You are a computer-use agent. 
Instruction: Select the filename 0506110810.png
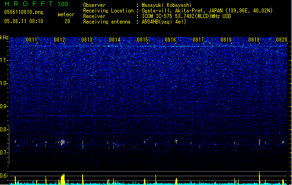pos(24,12)
